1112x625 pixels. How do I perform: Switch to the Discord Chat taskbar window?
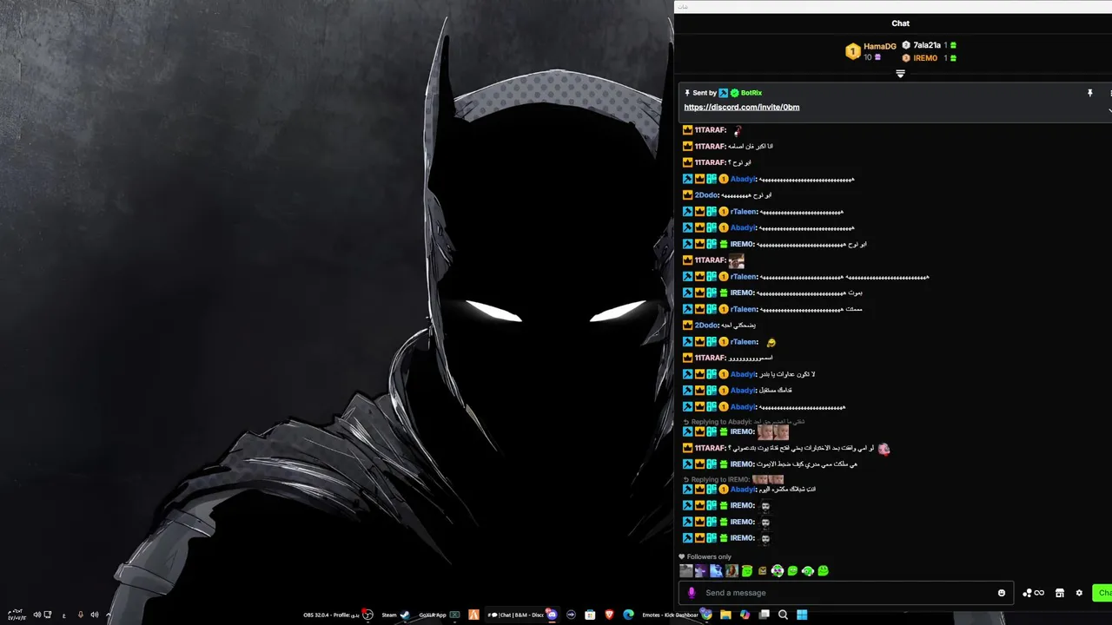pyautogui.click(x=520, y=615)
